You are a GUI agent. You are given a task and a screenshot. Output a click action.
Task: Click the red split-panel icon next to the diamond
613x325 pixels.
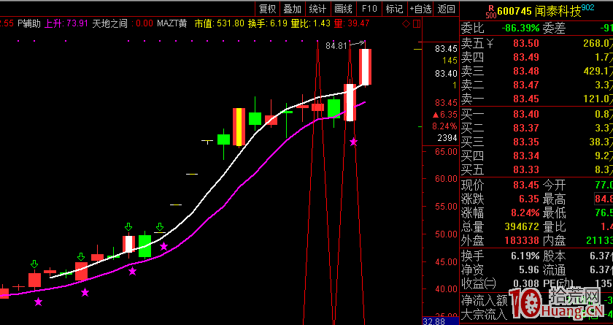click(417, 24)
